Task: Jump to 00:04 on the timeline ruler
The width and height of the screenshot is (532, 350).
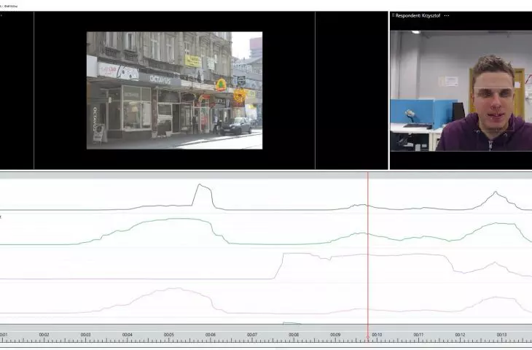Action: click(x=128, y=335)
